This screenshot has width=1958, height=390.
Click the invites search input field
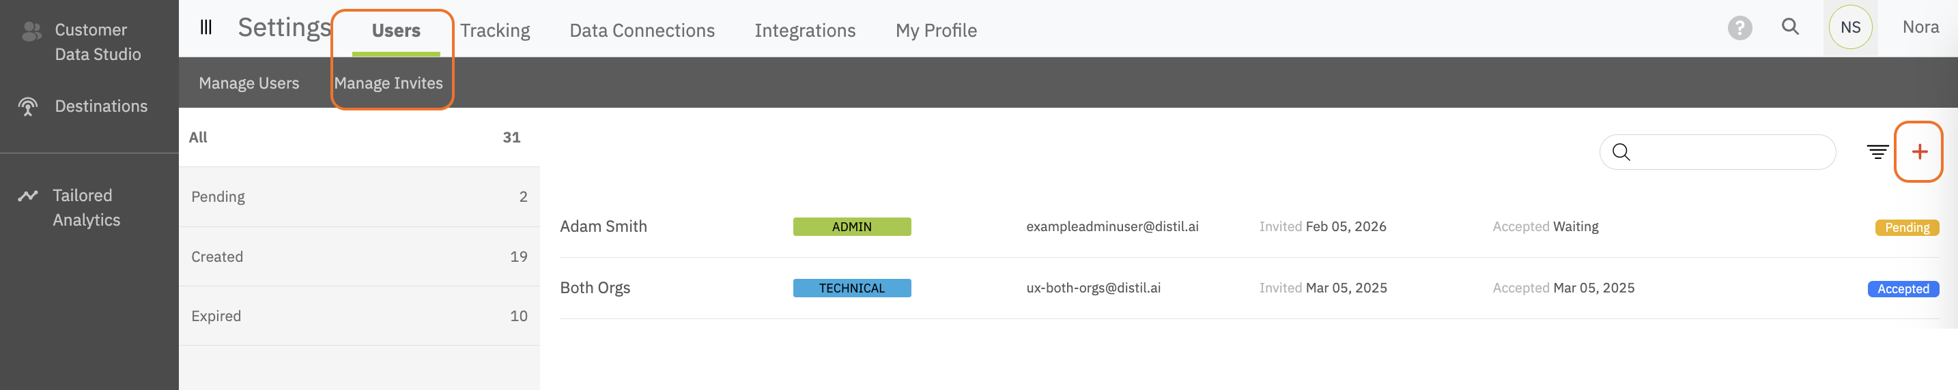pyautogui.click(x=1729, y=153)
